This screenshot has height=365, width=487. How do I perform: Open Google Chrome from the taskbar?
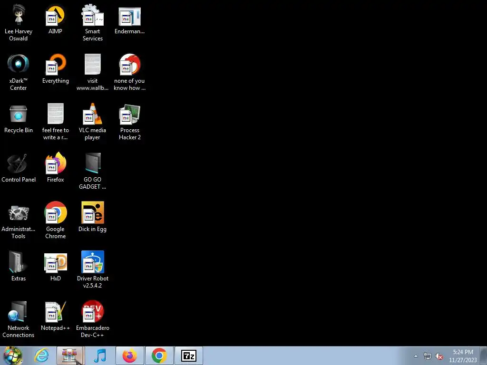159,355
